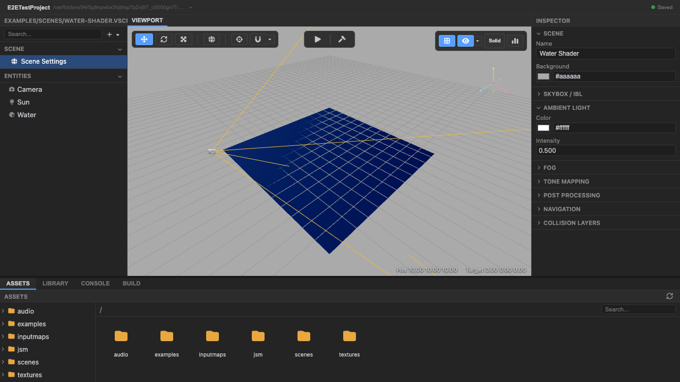The image size is (680, 382).
Task: Select the Camera entity
Action: pos(64,89)
